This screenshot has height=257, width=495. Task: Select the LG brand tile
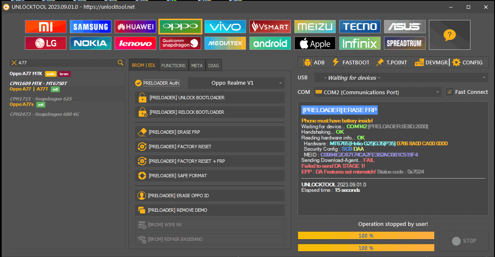coord(45,43)
